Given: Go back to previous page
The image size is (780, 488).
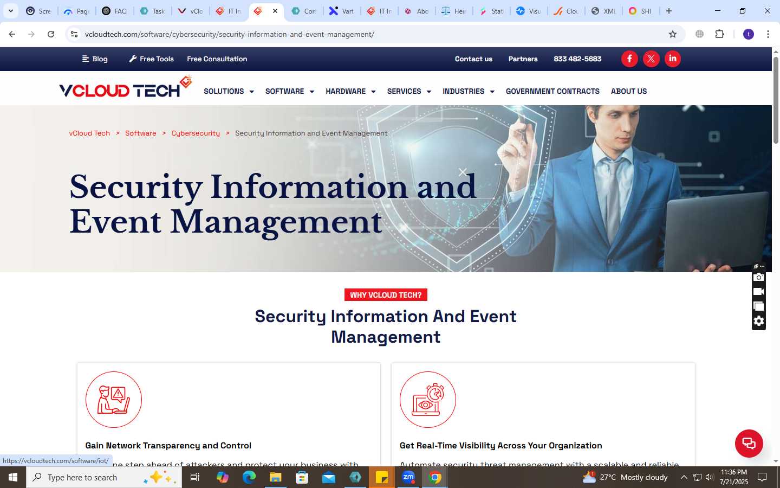Looking at the screenshot, I should pos(12,34).
